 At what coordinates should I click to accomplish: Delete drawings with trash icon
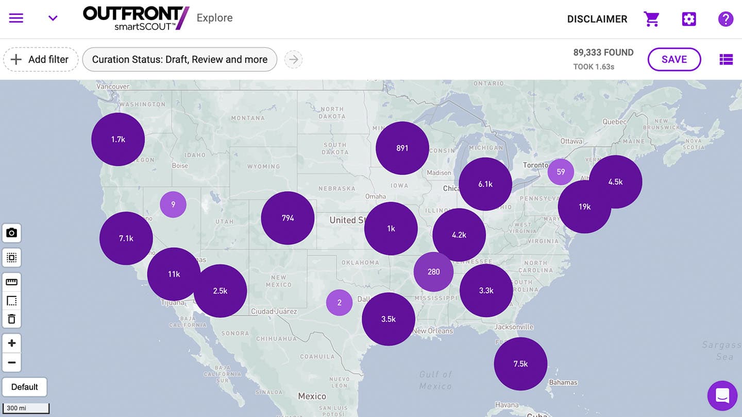(11, 319)
